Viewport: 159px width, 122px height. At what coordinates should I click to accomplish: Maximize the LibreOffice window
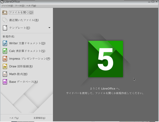pos(153,2)
